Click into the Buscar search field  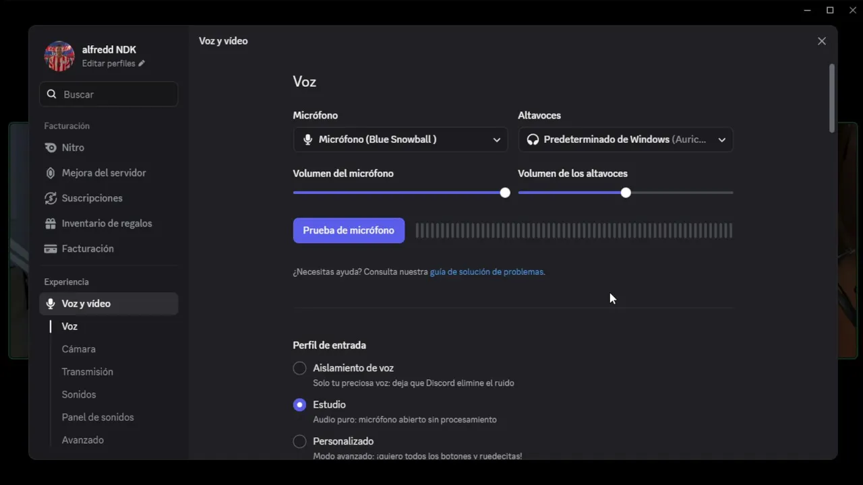point(109,94)
